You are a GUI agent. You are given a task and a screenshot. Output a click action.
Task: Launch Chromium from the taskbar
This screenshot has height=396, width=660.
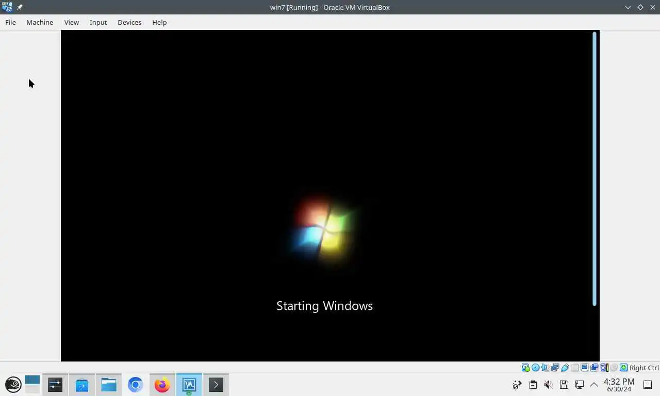[x=136, y=385]
